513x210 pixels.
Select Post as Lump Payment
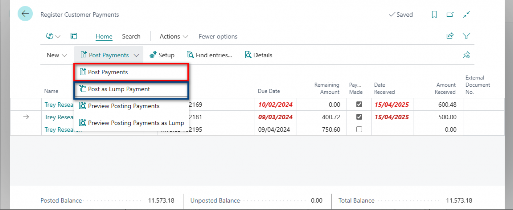click(x=119, y=89)
